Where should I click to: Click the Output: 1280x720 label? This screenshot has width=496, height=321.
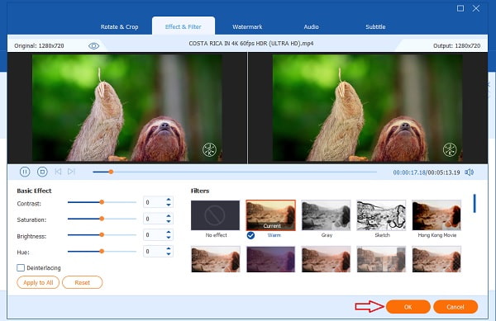tap(457, 45)
